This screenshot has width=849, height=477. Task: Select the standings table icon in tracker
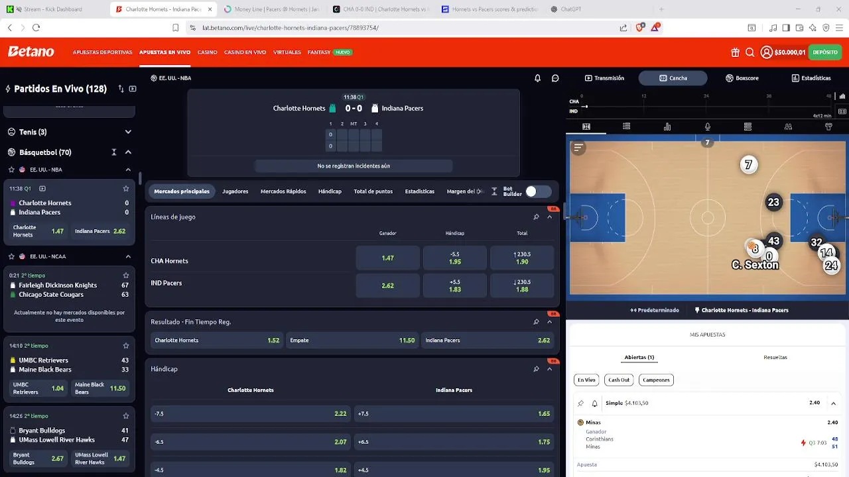748,127
